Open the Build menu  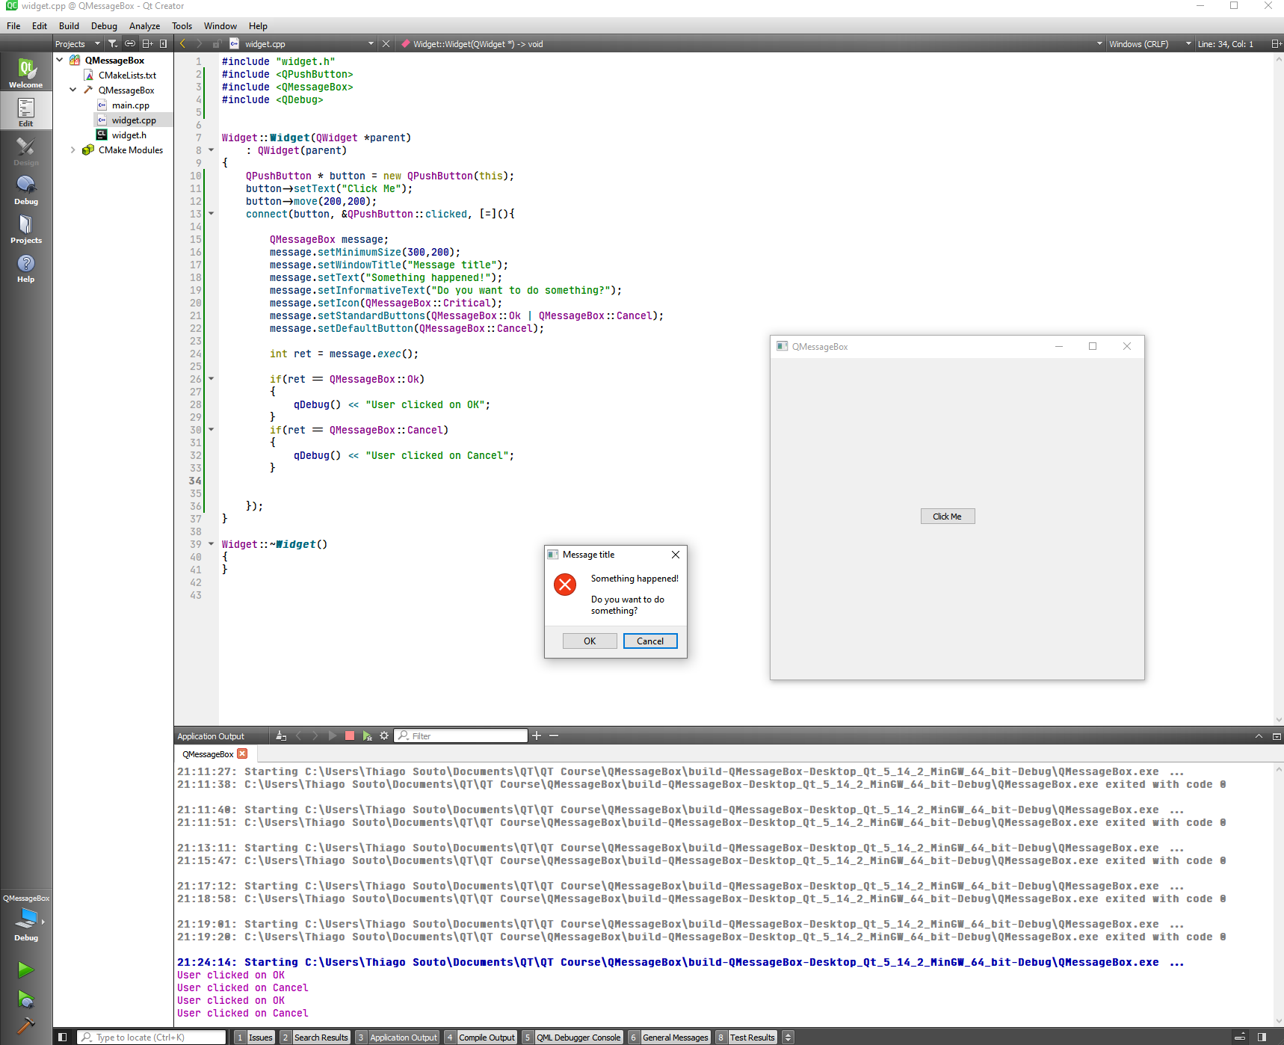pos(69,25)
